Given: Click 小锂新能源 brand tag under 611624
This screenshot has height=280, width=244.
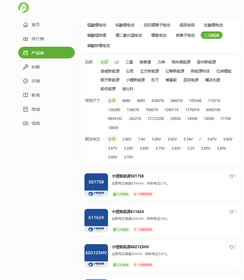Looking at the screenshot, I should 143,230.
